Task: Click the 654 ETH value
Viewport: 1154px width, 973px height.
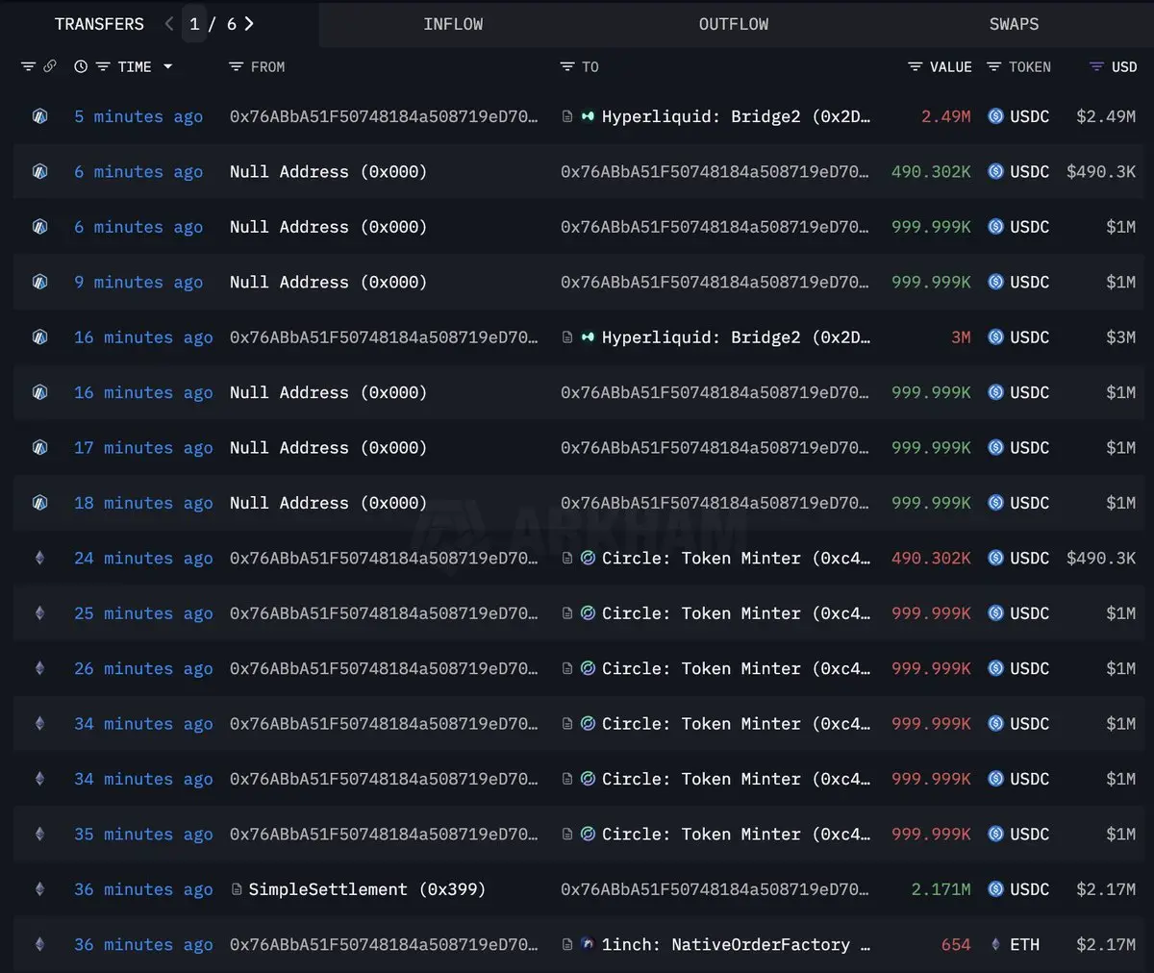Action: 956,945
